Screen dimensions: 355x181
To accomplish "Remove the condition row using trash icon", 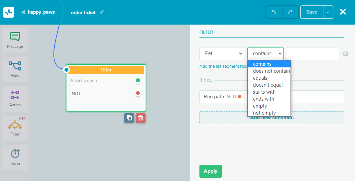I will [x=345, y=53].
